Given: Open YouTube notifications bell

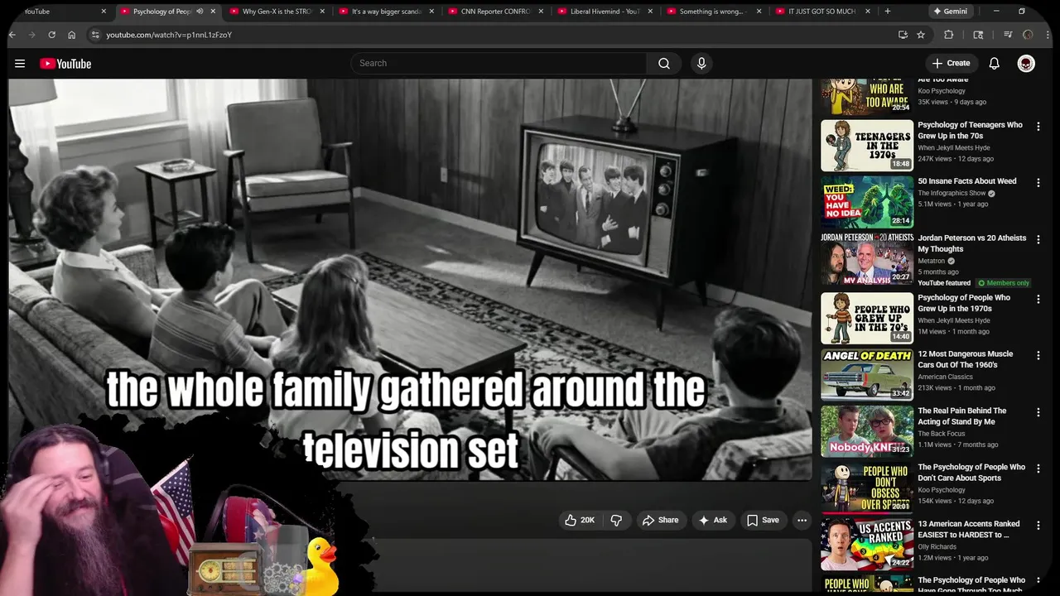Looking at the screenshot, I should click(995, 64).
